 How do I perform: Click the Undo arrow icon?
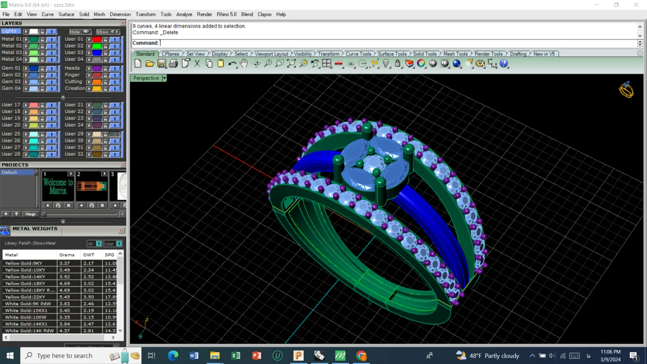pos(232,63)
